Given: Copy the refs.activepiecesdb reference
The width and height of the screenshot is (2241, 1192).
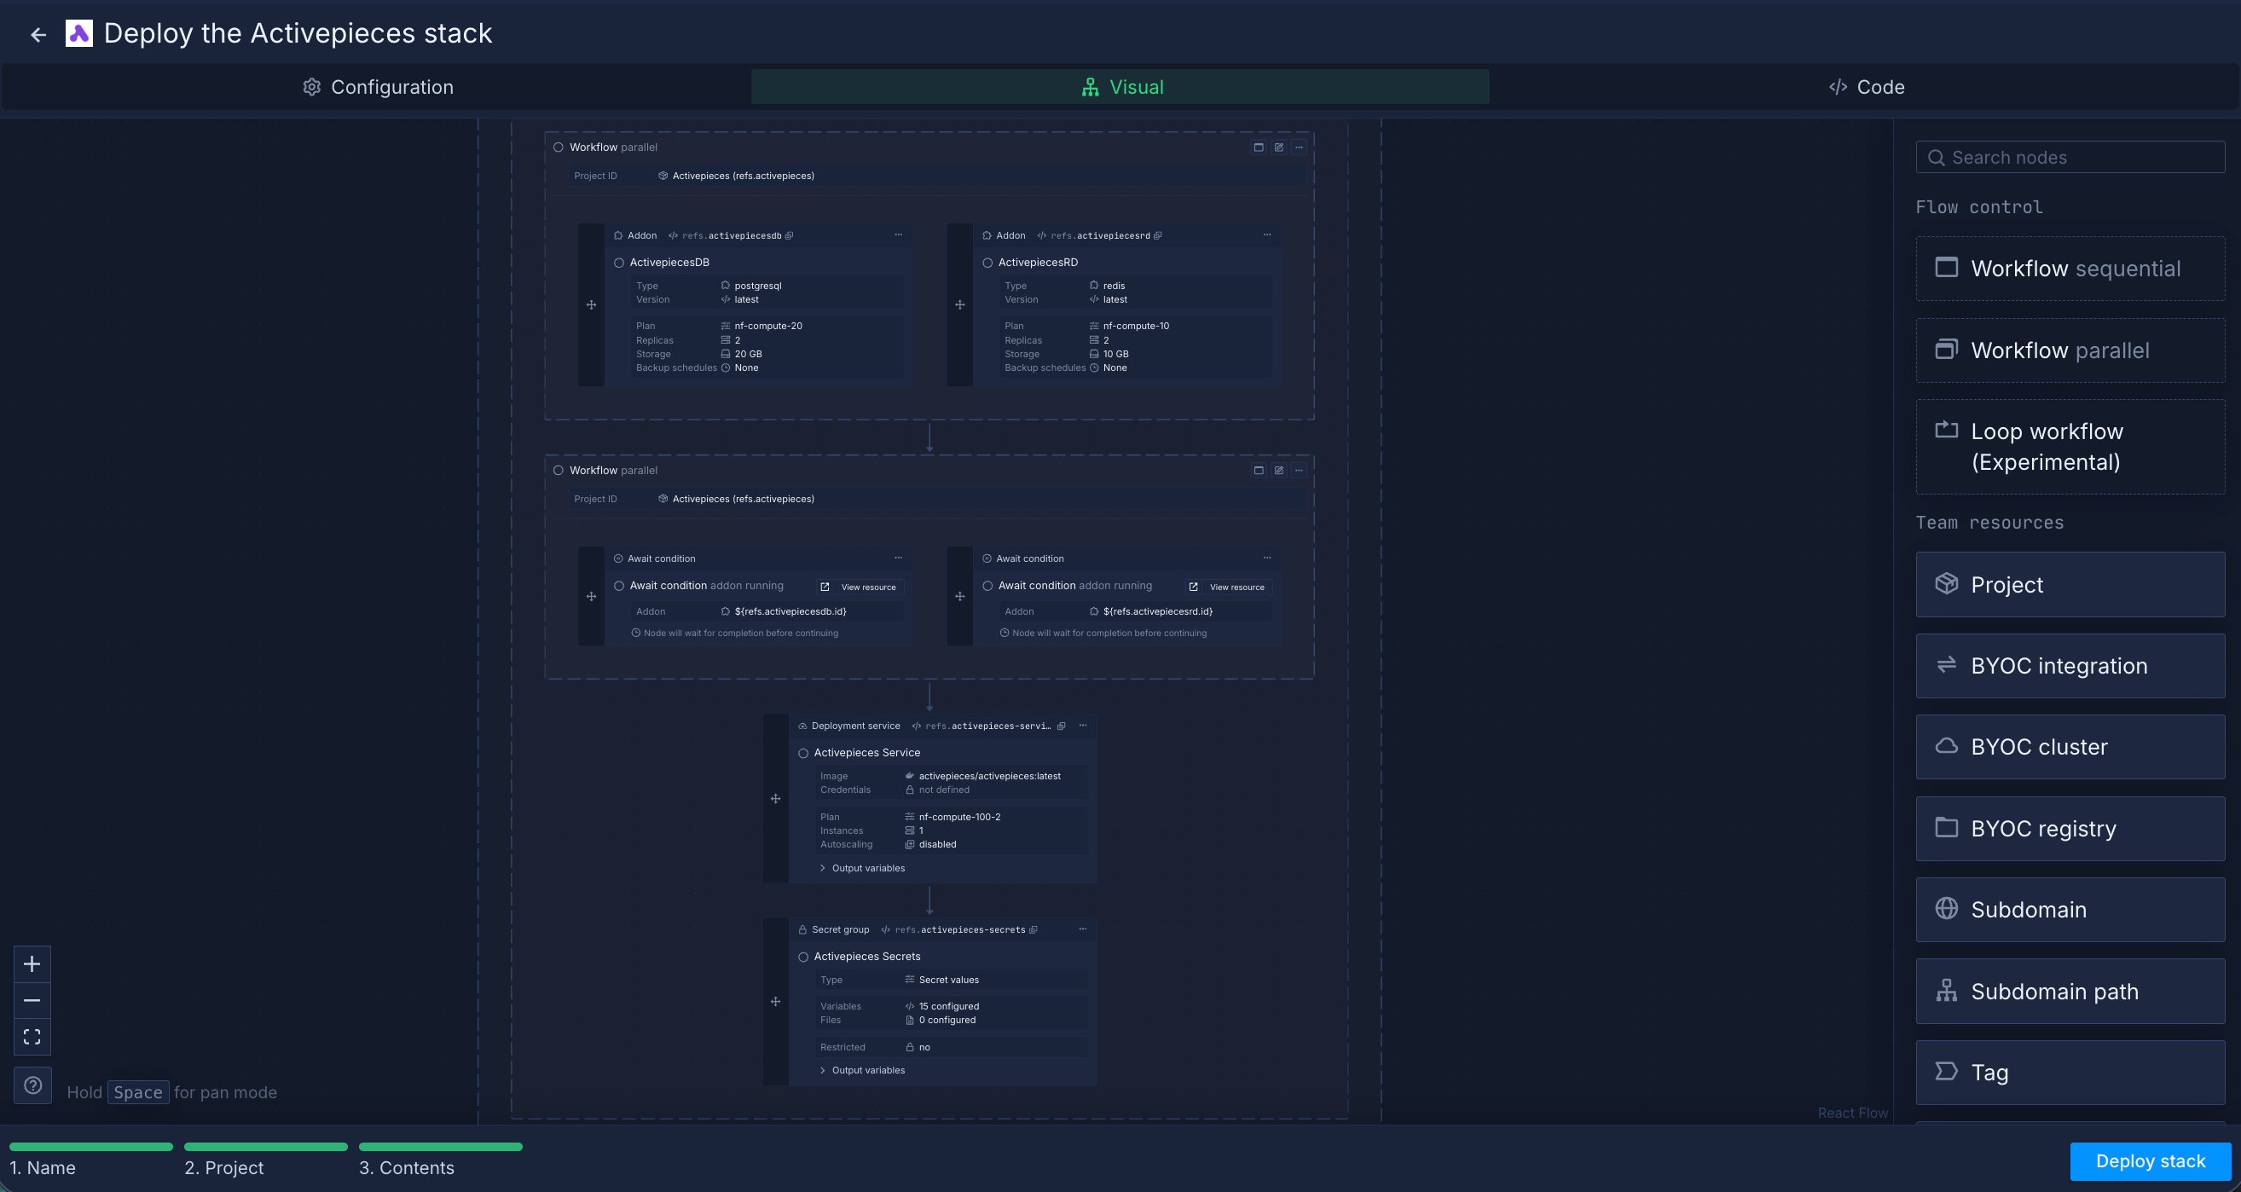Looking at the screenshot, I should click(789, 236).
